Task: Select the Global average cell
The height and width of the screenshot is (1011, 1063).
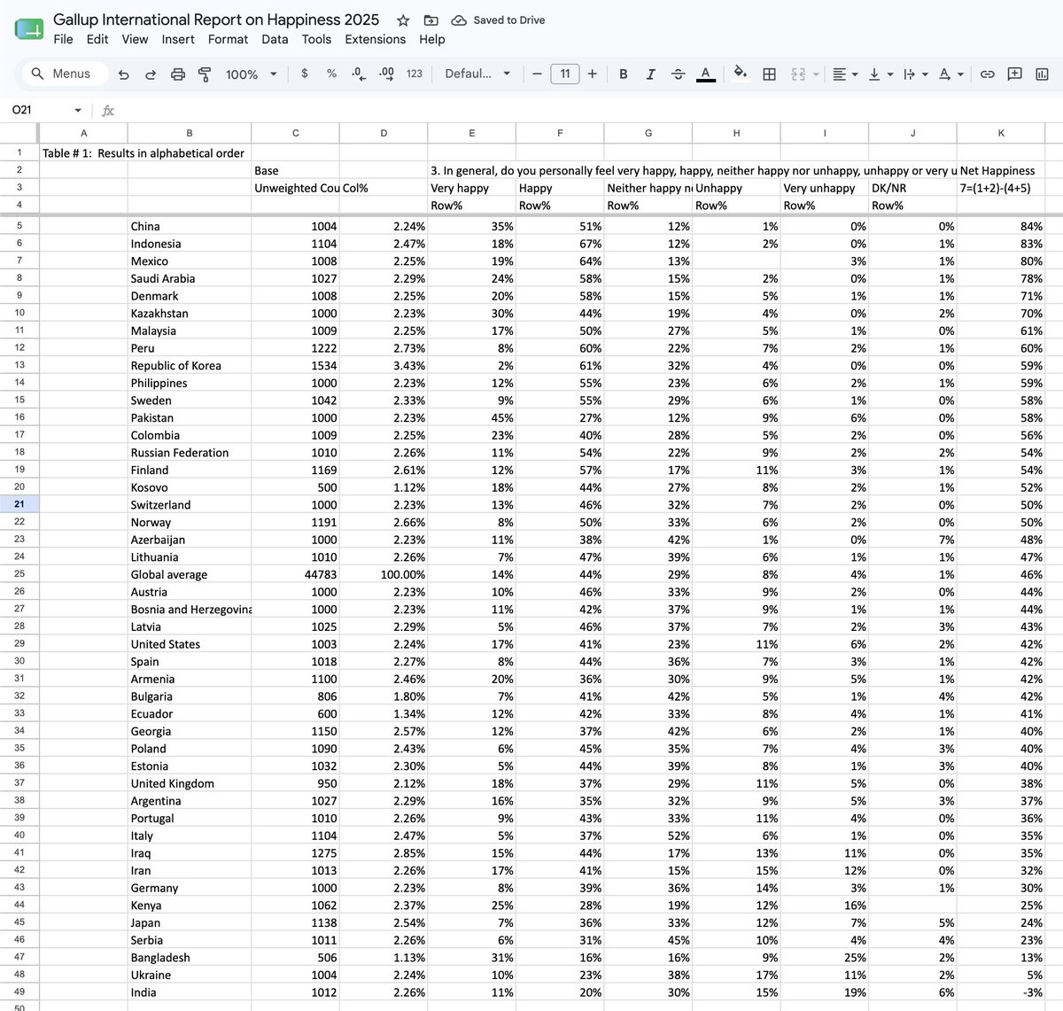Action: pos(190,574)
